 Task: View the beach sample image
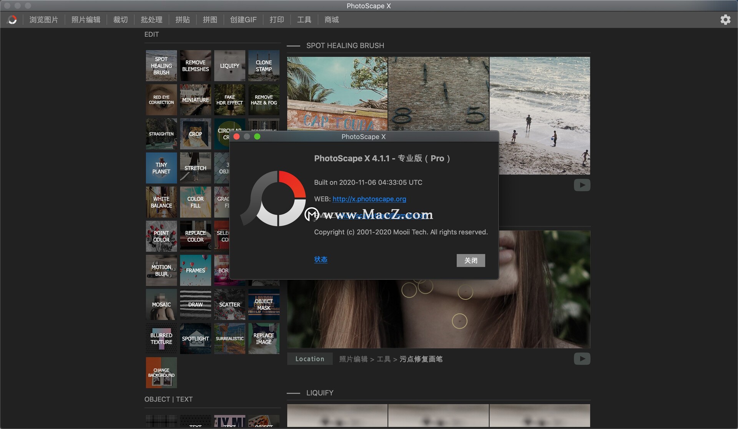click(540, 115)
